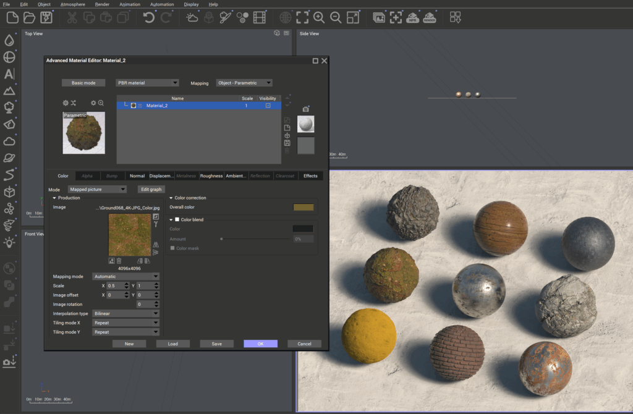Enable the Color blend checkbox
The image size is (633, 414).
[177, 219]
